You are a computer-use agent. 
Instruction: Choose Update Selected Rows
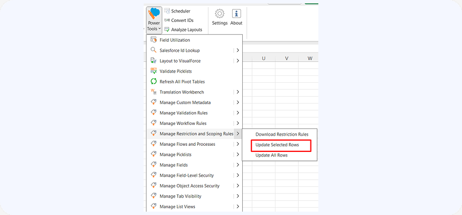pyautogui.click(x=277, y=145)
